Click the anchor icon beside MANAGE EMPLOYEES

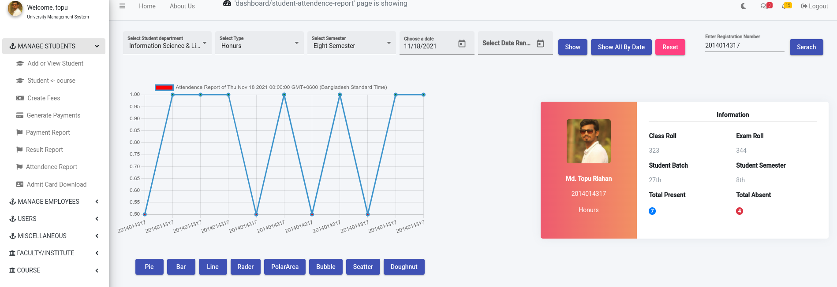tap(12, 202)
